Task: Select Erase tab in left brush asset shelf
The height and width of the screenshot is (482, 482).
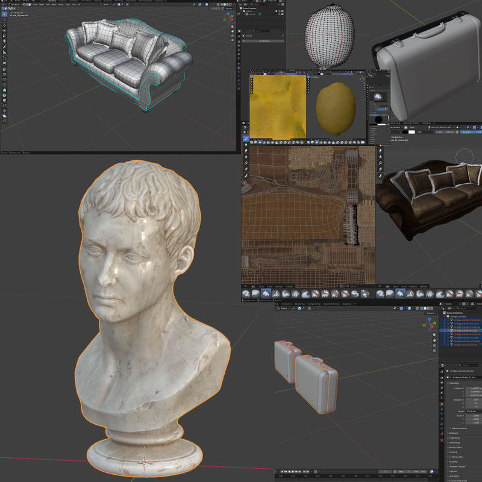Action: click(x=269, y=287)
